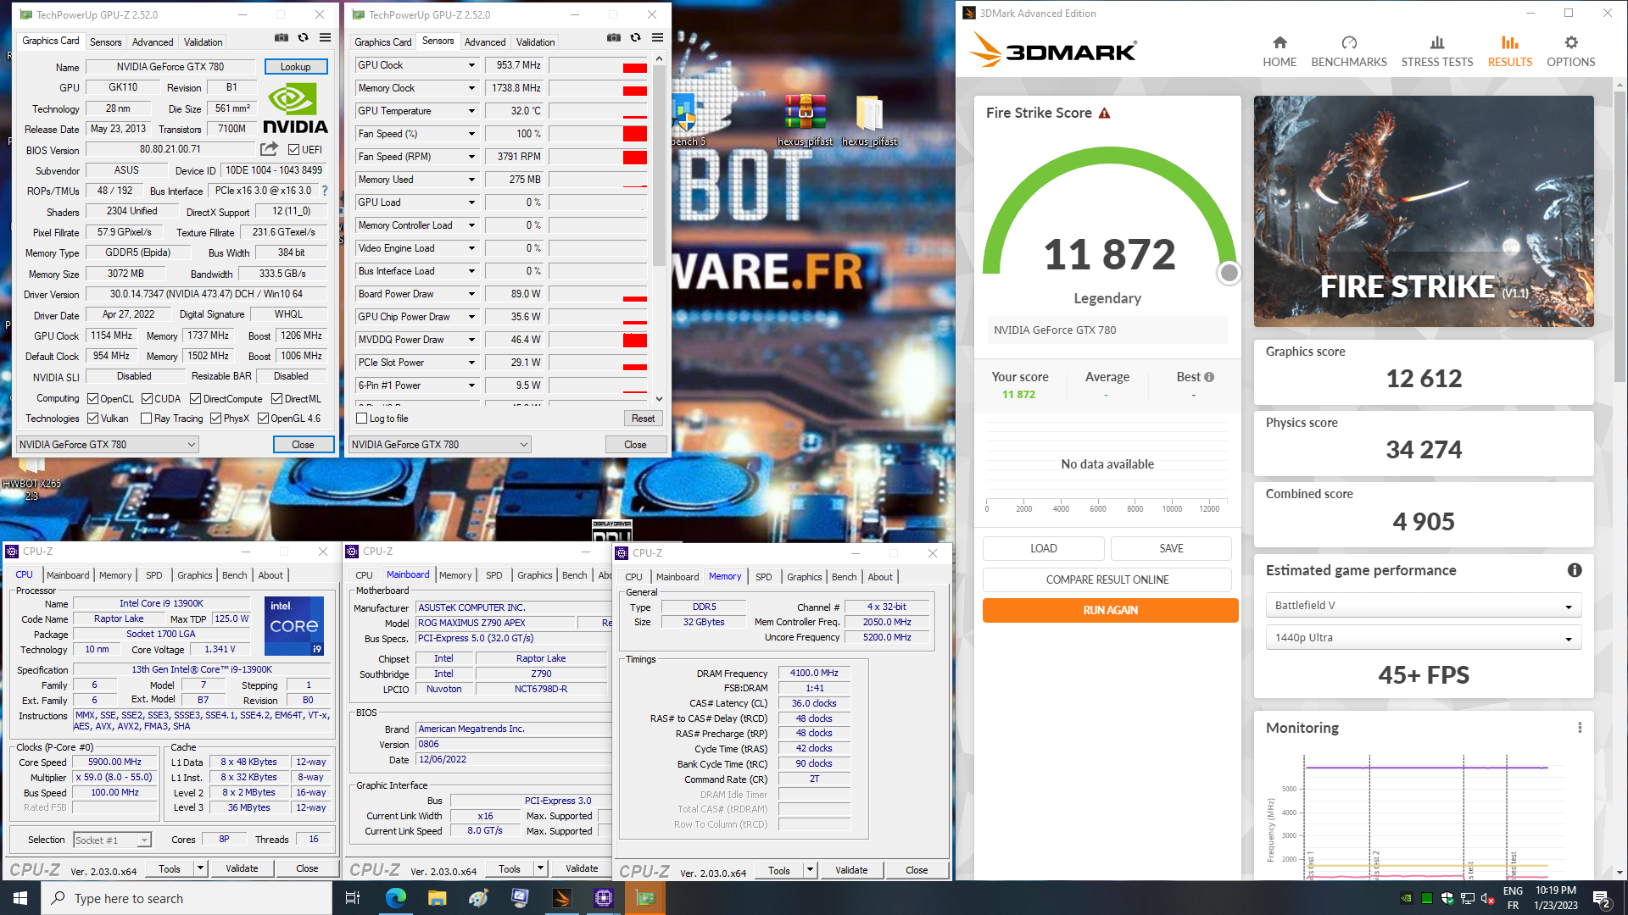Image resolution: width=1628 pixels, height=915 pixels.
Task: Open CPU-Z taskbar icon
Action: 603,898
